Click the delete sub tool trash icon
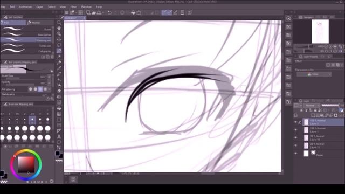This screenshot has width=345, height=194. [x=52, y=57]
